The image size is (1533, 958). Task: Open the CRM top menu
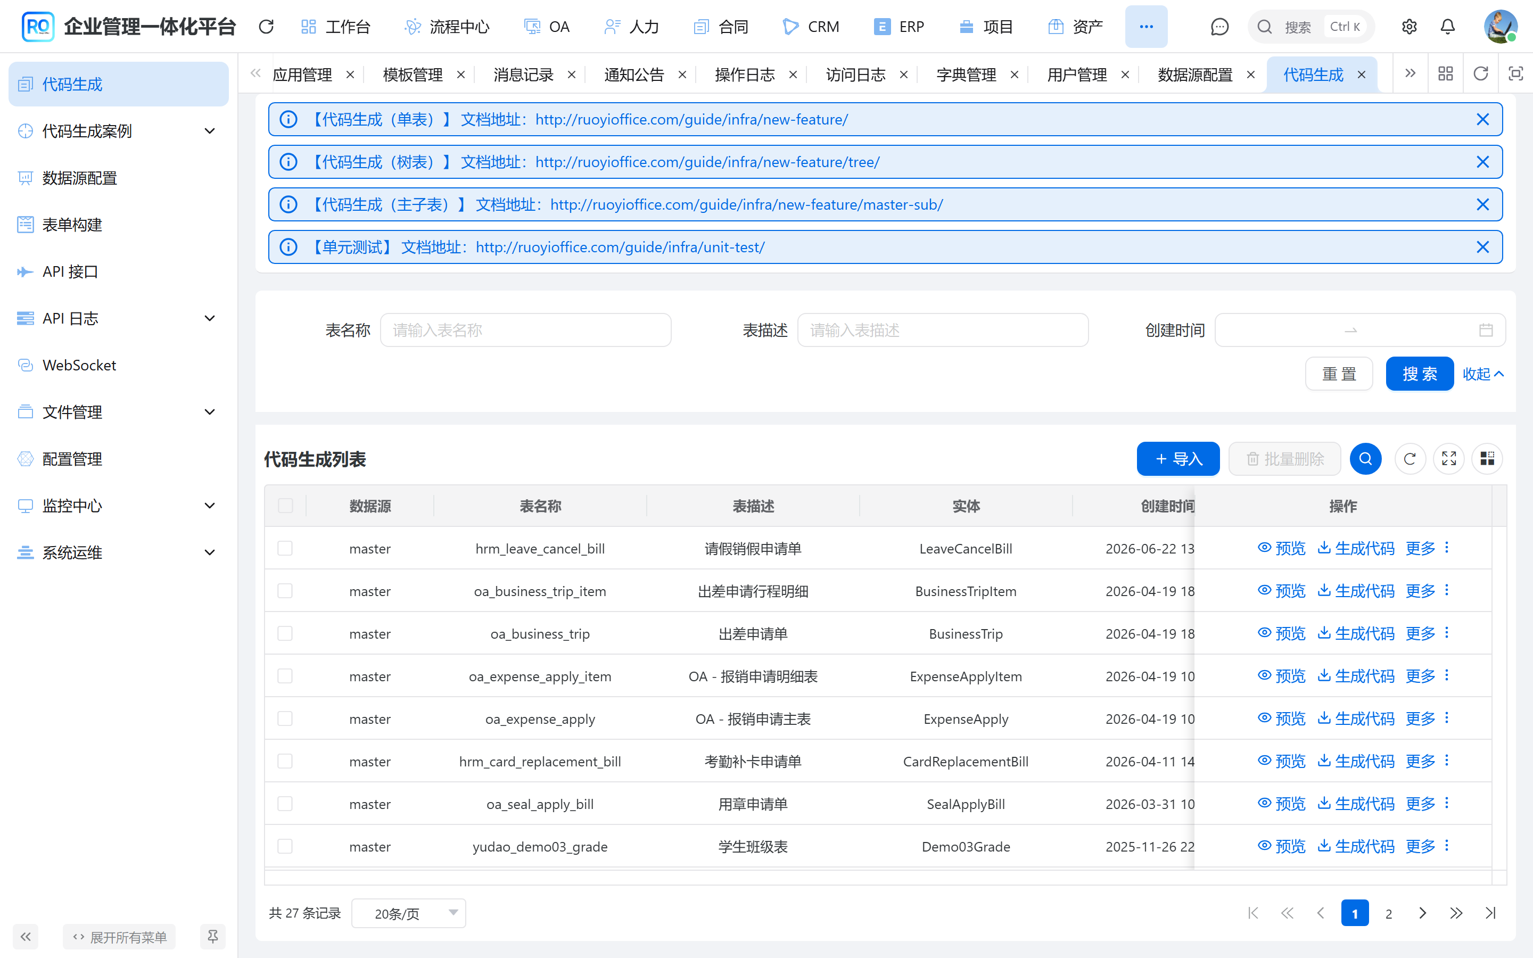(811, 27)
